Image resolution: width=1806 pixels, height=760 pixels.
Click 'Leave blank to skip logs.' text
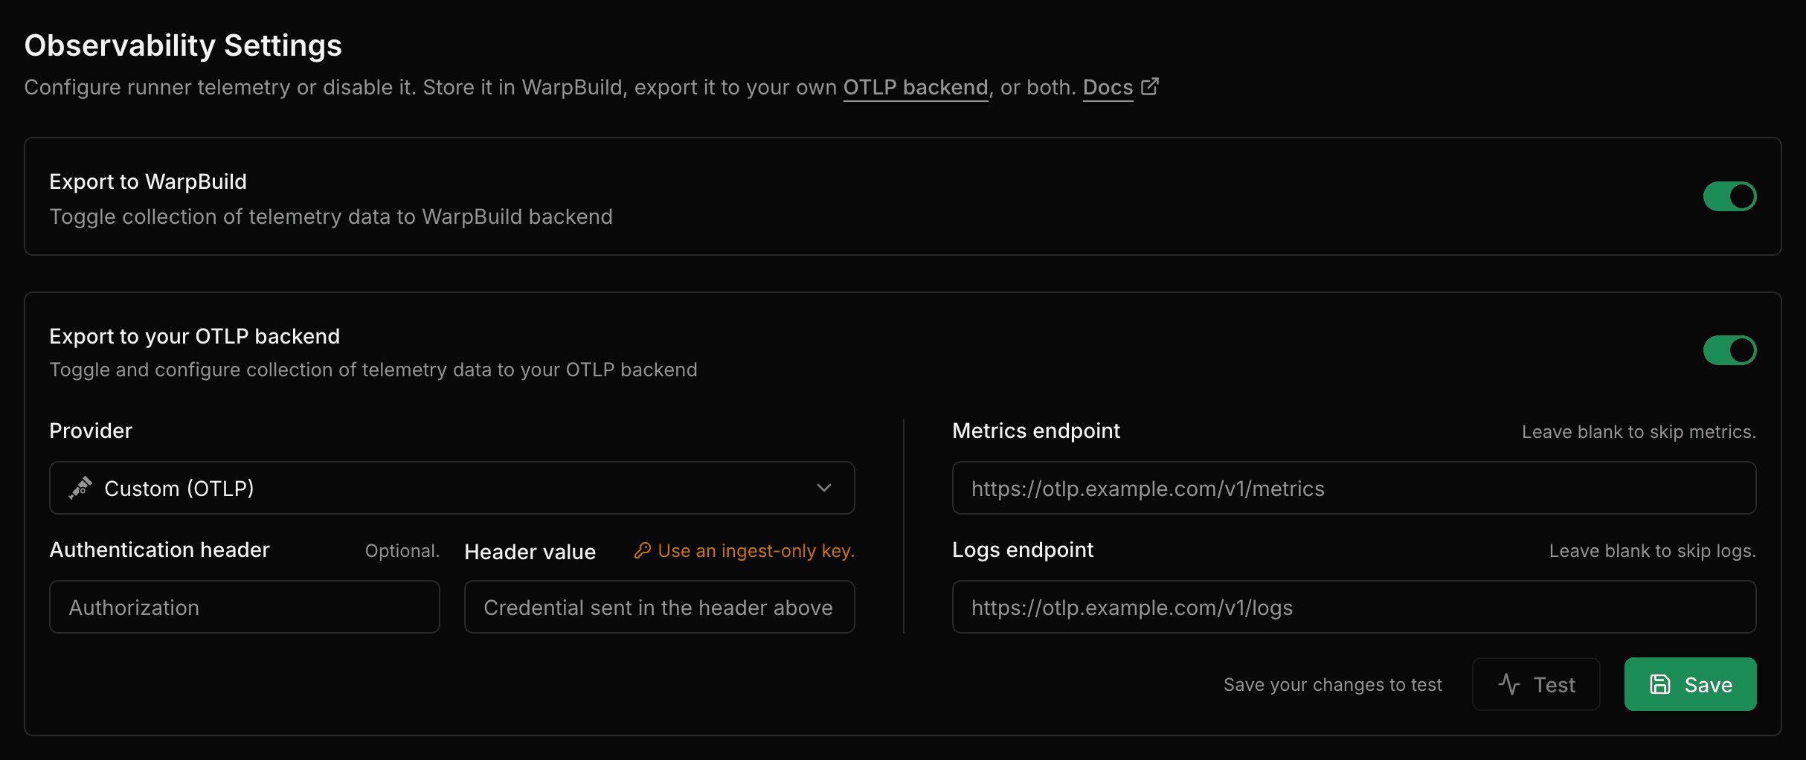1653,551
